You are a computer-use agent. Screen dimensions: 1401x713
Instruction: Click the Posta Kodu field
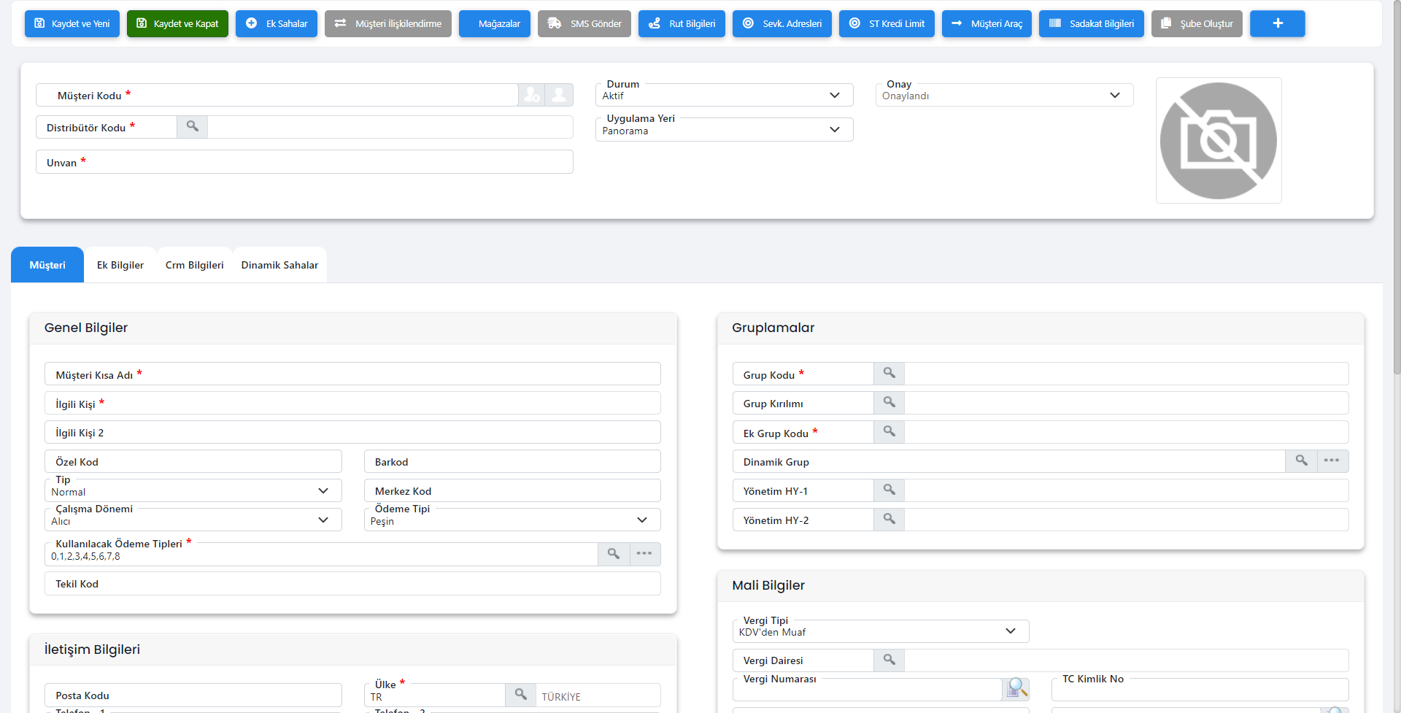(193, 695)
